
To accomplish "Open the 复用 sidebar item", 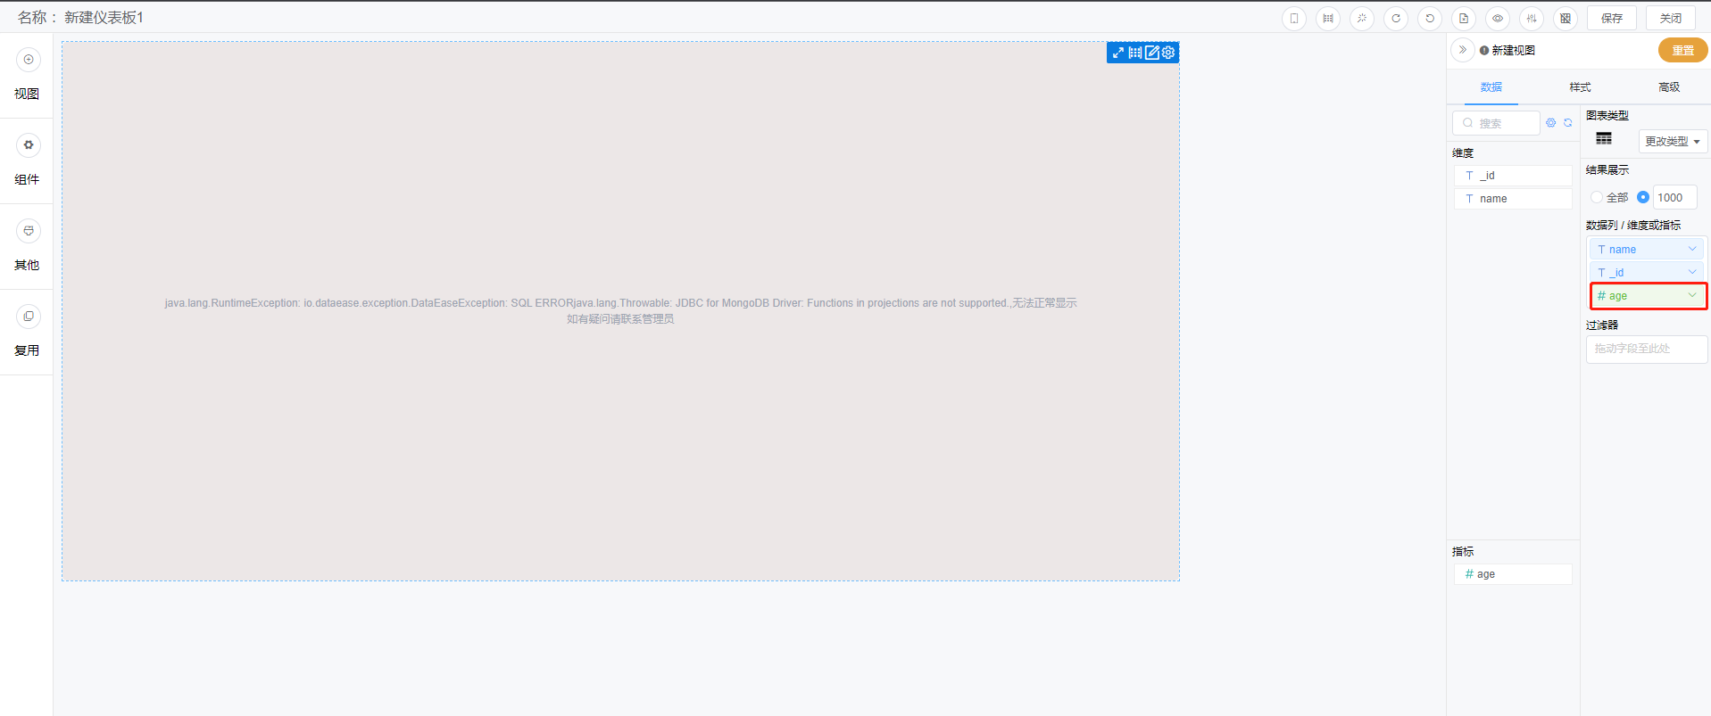I will [x=27, y=332].
